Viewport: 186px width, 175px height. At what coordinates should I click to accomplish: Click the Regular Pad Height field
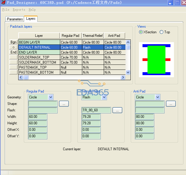pyautogui.click(x=38, y=123)
